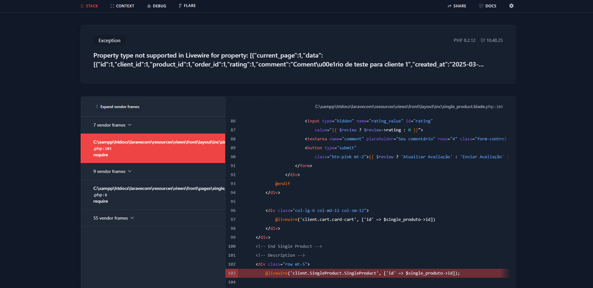This screenshot has height=288, width=593.
Task: Select the pages\single frame at line 8
Action: click(153, 195)
